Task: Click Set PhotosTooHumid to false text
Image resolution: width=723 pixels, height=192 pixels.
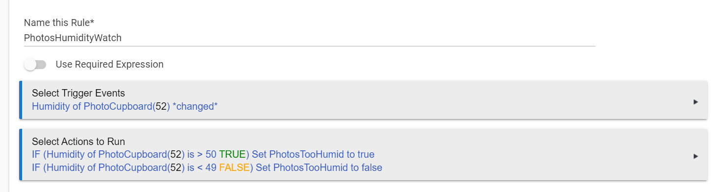Action: (319, 168)
